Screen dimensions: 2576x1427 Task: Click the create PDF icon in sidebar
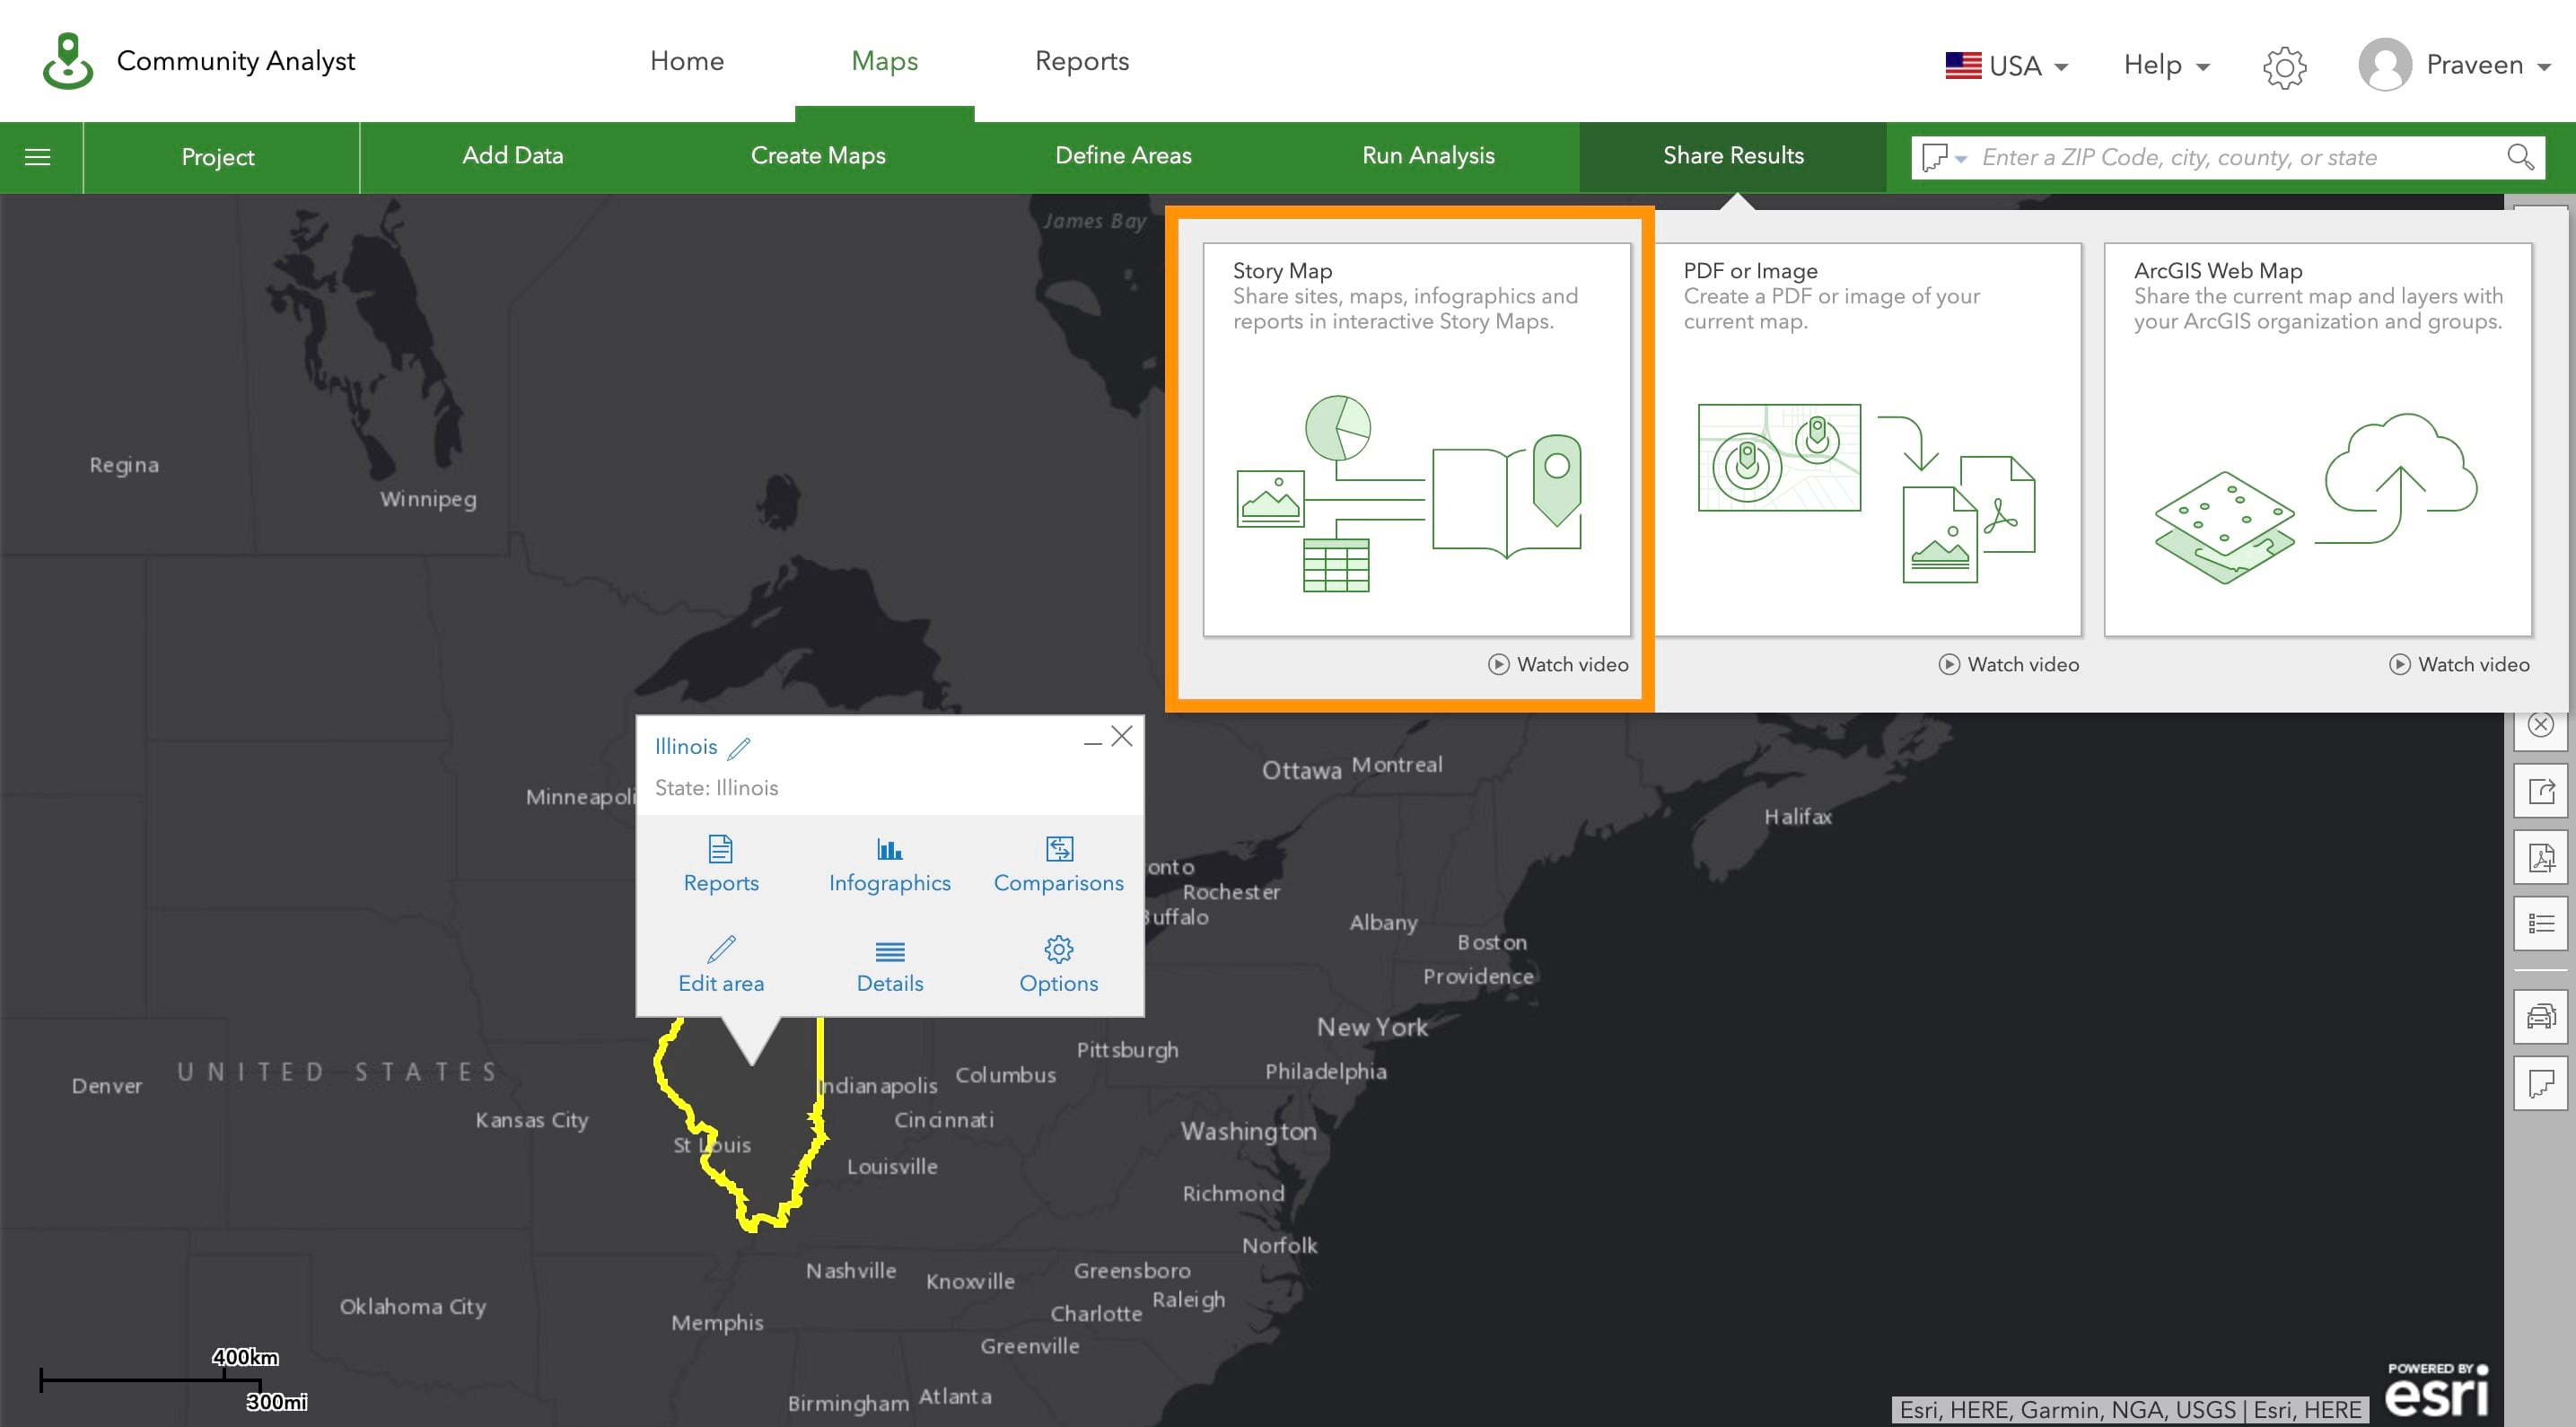(x=2541, y=857)
